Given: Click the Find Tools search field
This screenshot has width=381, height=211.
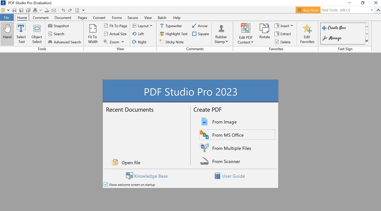Looking at the screenshot, I should coord(345,10).
